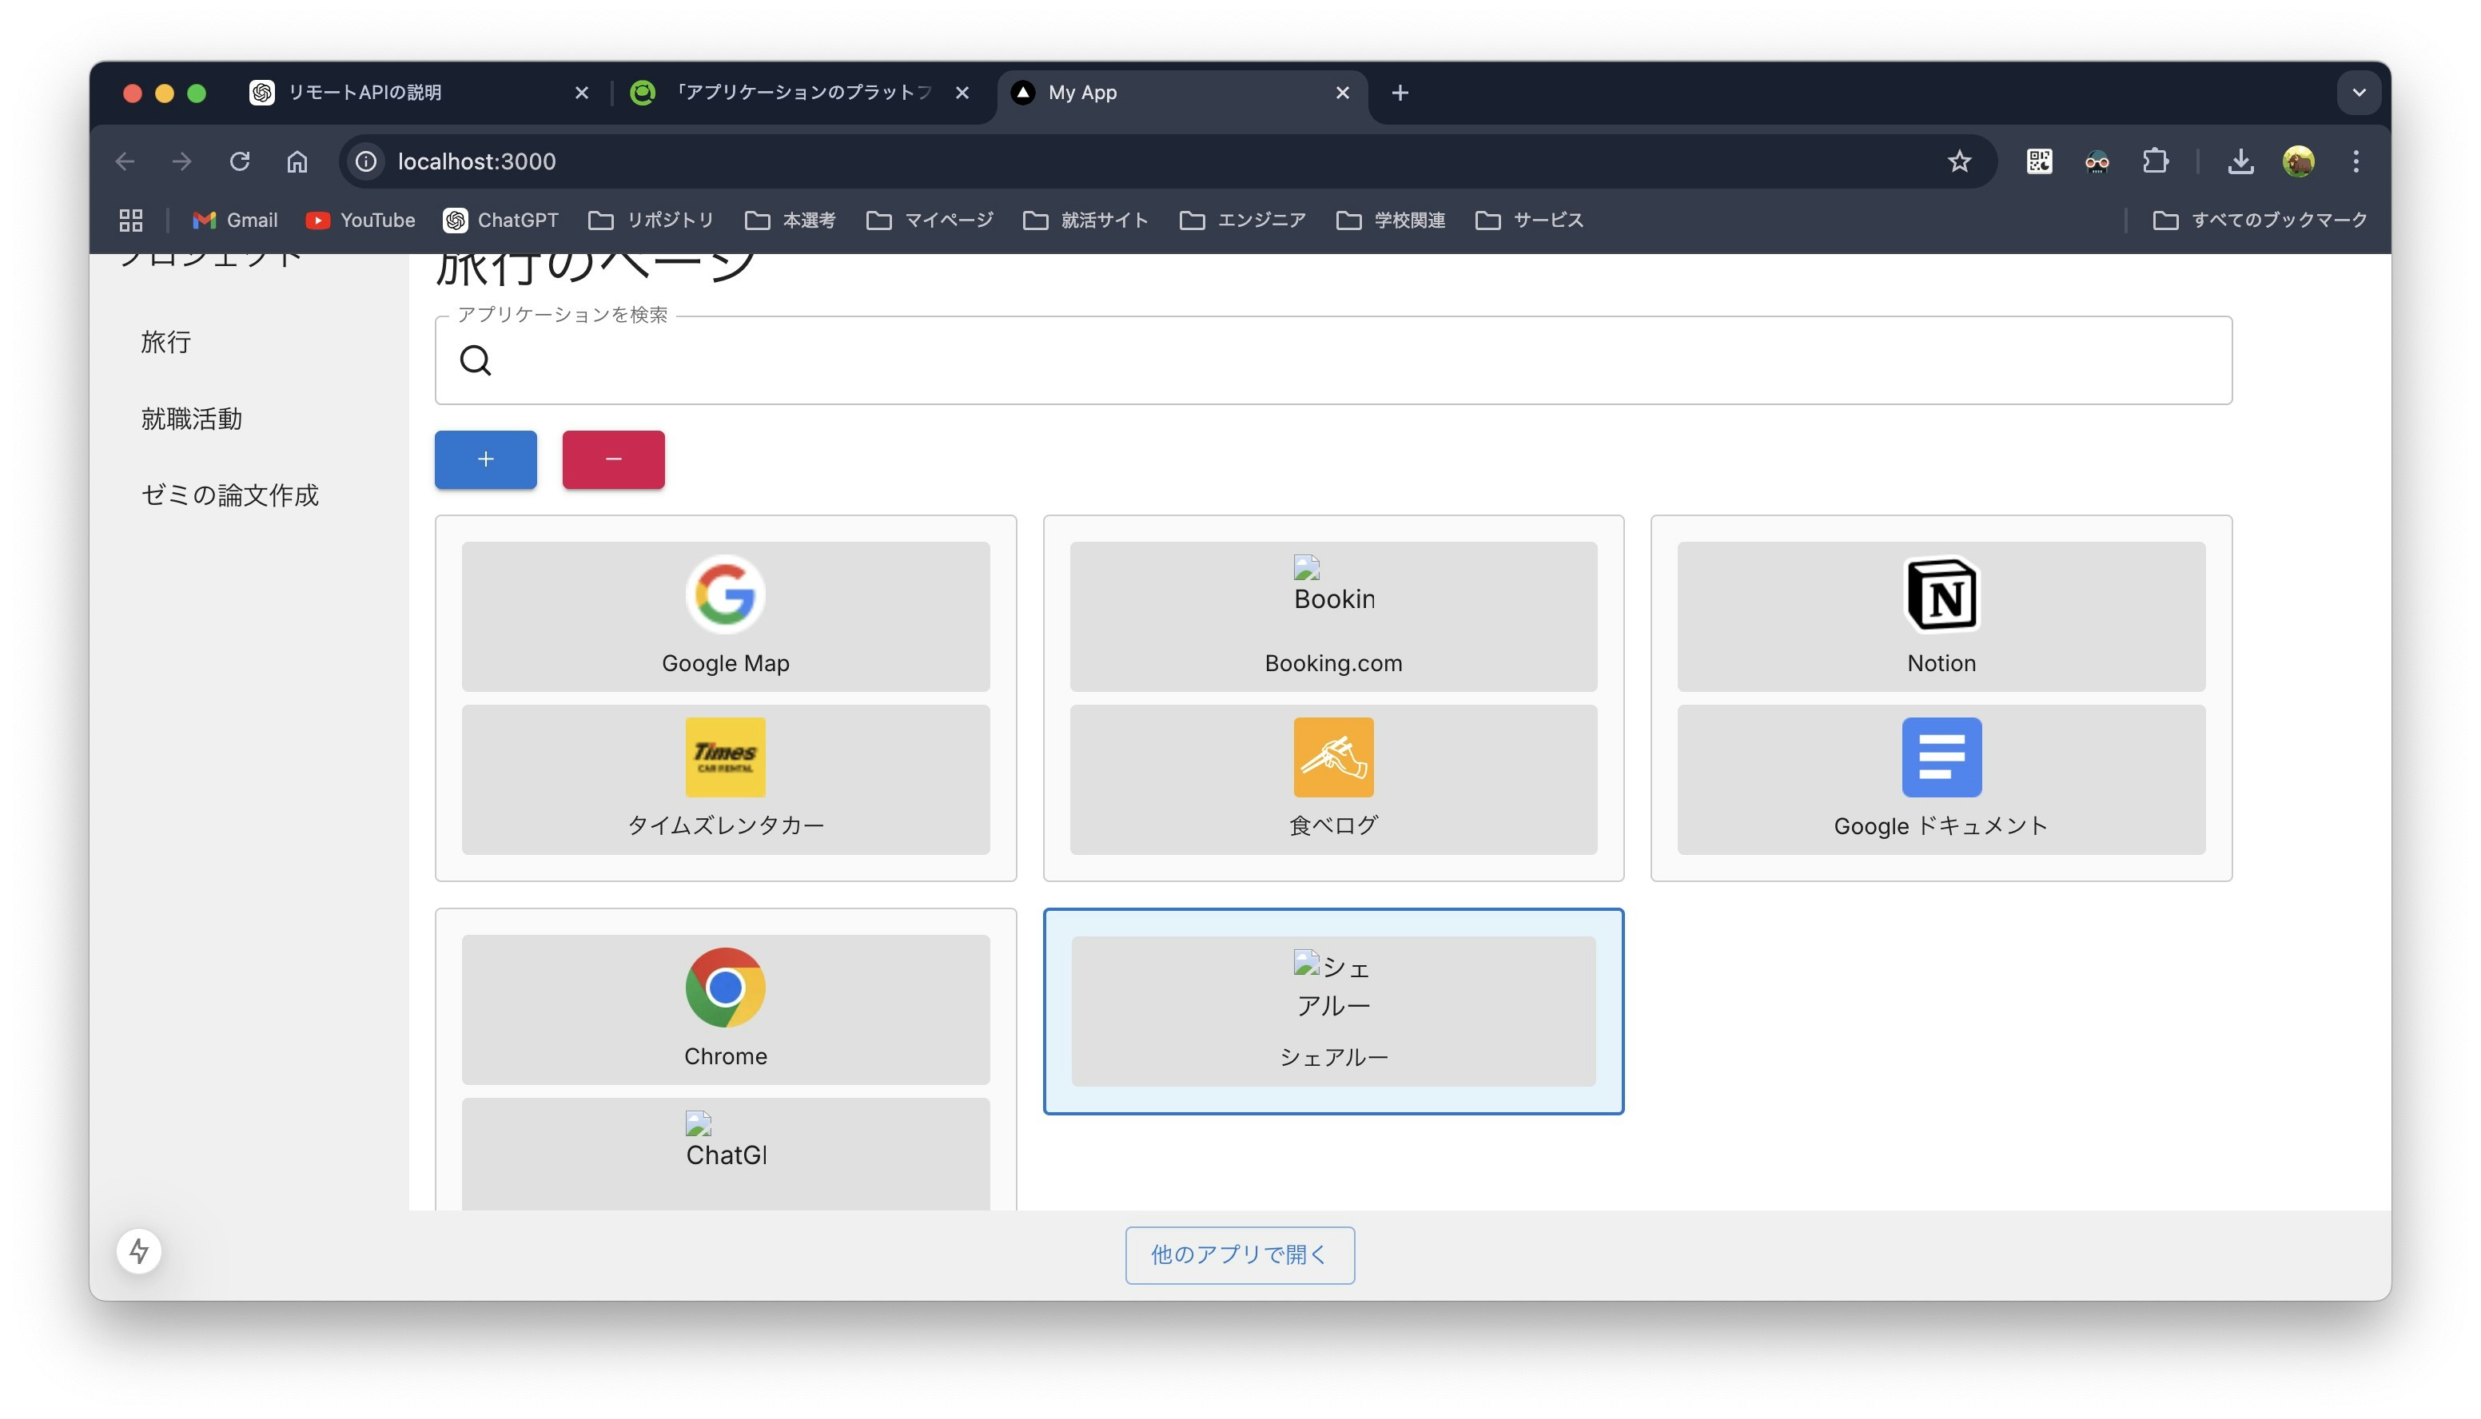Select 就職活動 in the sidebar
The image size is (2481, 1419).
pos(192,419)
